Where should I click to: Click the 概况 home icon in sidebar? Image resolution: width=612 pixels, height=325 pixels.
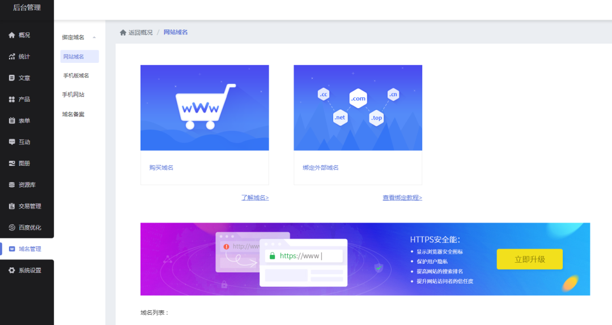click(x=12, y=35)
